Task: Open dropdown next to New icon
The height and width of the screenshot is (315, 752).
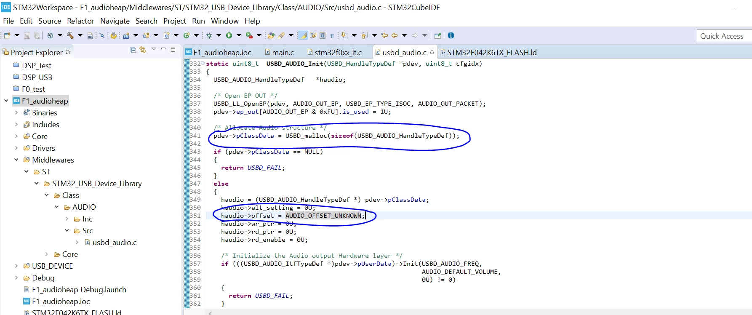Action: click(17, 36)
